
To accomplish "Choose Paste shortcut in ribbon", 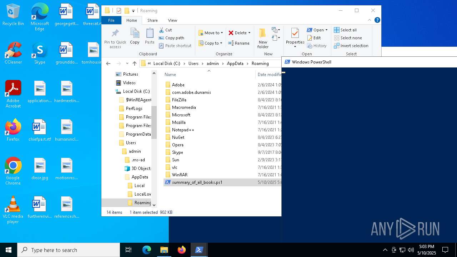I will [175, 46].
